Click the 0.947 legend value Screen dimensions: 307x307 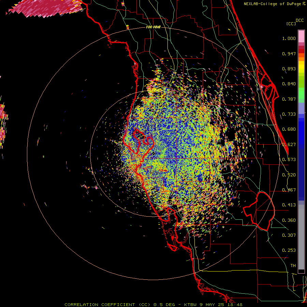[x=289, y=54]
